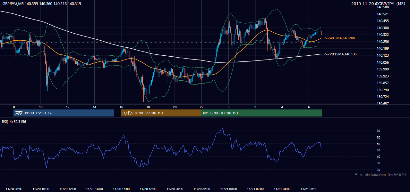Click the 11/21 00:00 date label
Image resolution: width=410 pixels, height=192 pixels.
coord(228,189)
